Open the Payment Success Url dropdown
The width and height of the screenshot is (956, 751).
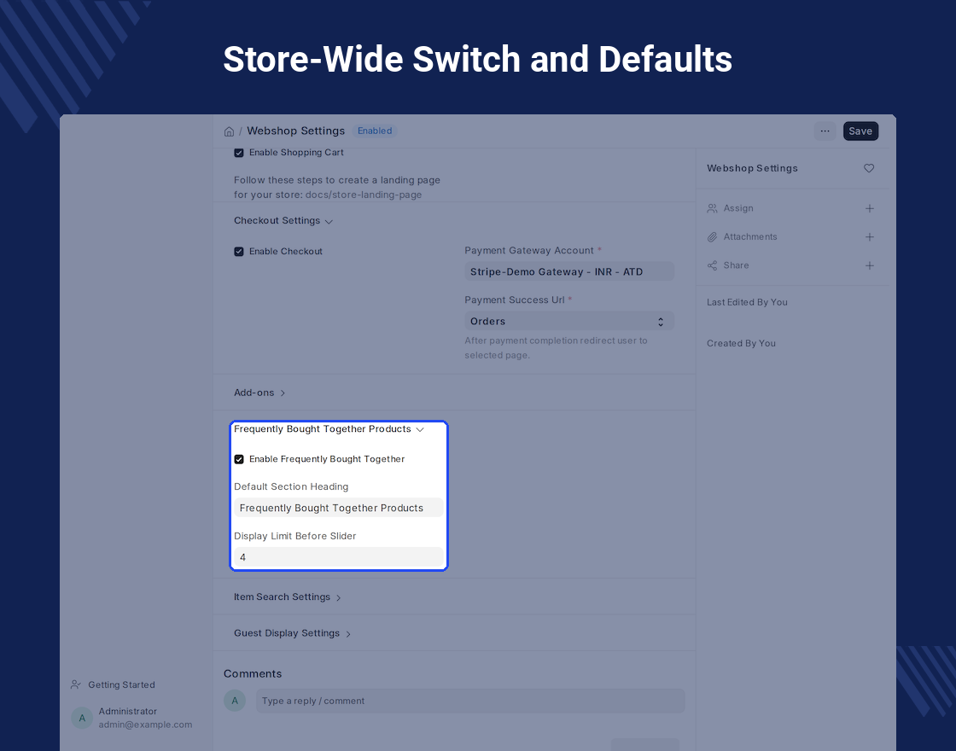pos(568,321)
